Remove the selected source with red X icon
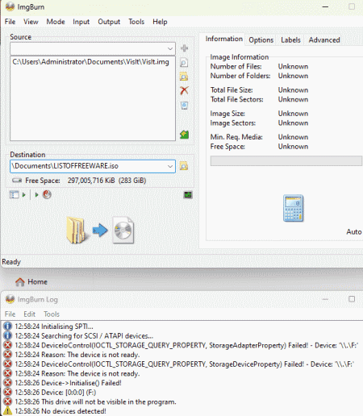 pyautogui.click(x=184, y=91)
